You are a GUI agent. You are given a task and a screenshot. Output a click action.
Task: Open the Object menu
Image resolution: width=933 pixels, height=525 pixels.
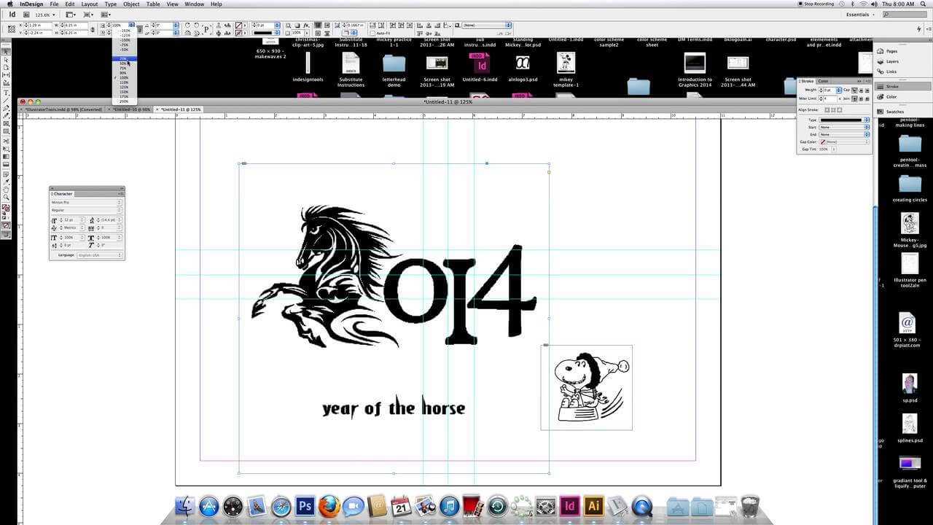point(131,4)
